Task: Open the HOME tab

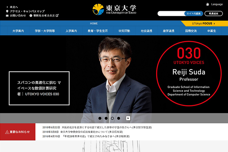Action: 94,23
